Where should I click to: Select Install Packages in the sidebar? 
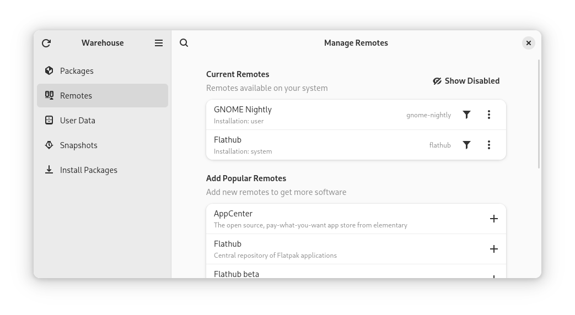pyautogui.click(x=89, y=170)
